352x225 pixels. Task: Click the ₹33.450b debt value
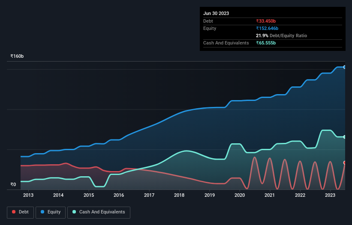tap(266, 21)
